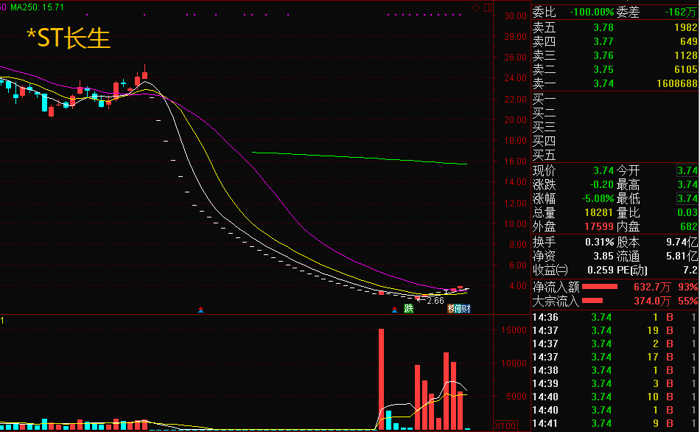700x432 pixels.
Task: Click the 涨跌 value -0.20
Action: (x=601, y=184)
